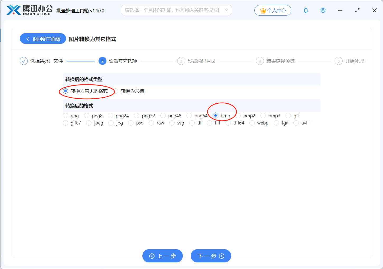Choose tga output format
This screenshot has width=383, height=269.
point(276,123)
